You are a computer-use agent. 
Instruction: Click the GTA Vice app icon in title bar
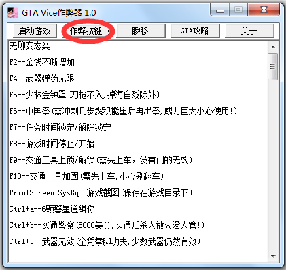tap(13, 13)
